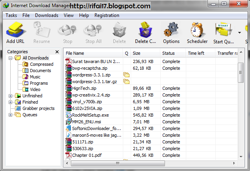Select Grabber projects in the tree
This screenshot has width=250, height=171.
39,108
